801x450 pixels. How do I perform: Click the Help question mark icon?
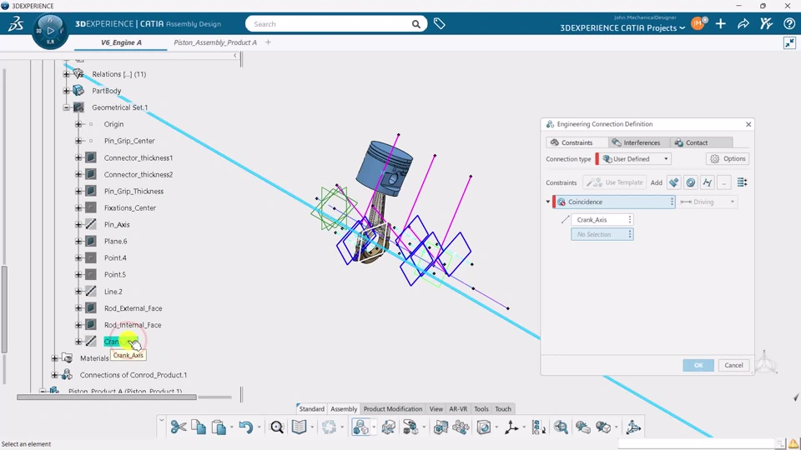tap(788, 23)
